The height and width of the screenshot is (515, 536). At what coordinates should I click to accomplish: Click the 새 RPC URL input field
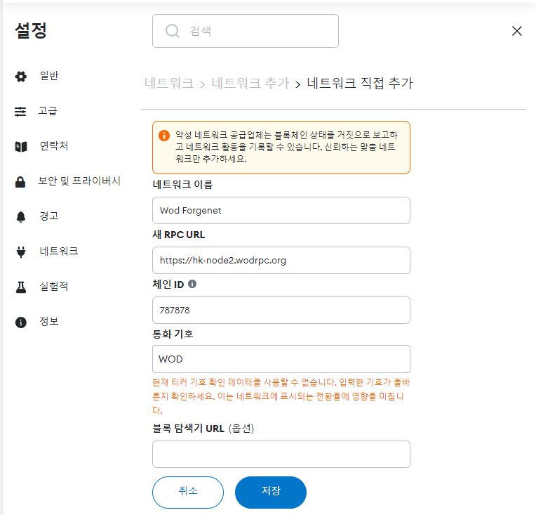[x=281, y=260]
